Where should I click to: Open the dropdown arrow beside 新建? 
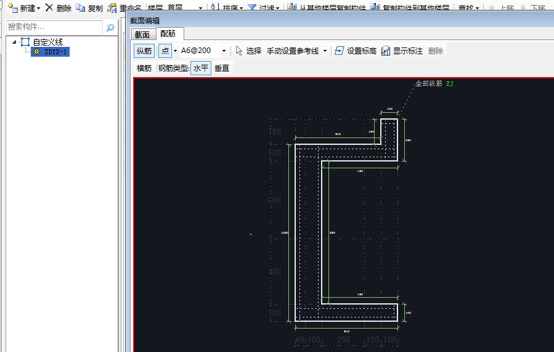(38, 8)
